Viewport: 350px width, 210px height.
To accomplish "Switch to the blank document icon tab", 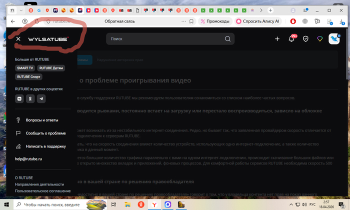I will point(137,10).
